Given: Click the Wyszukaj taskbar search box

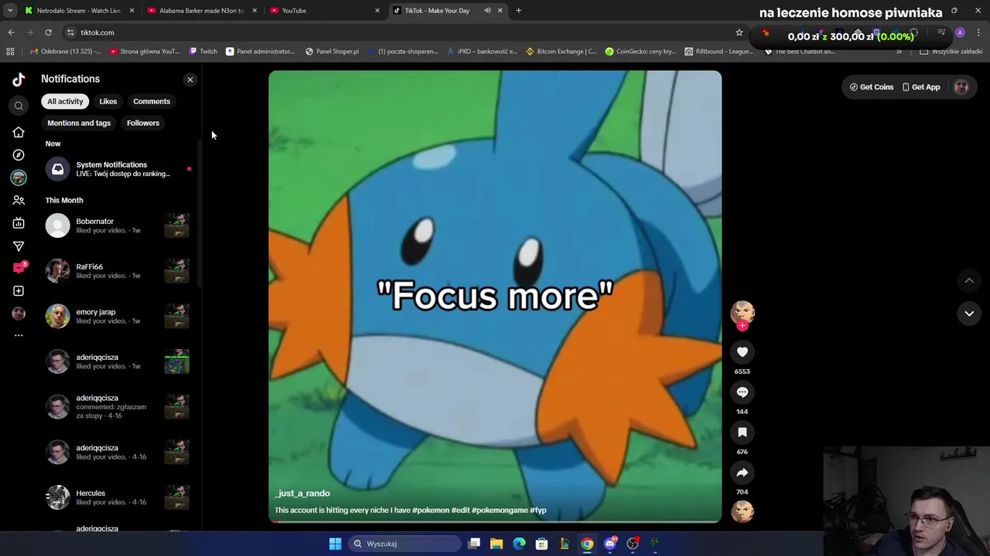Looking at the screenshot, I should [404, 544].
